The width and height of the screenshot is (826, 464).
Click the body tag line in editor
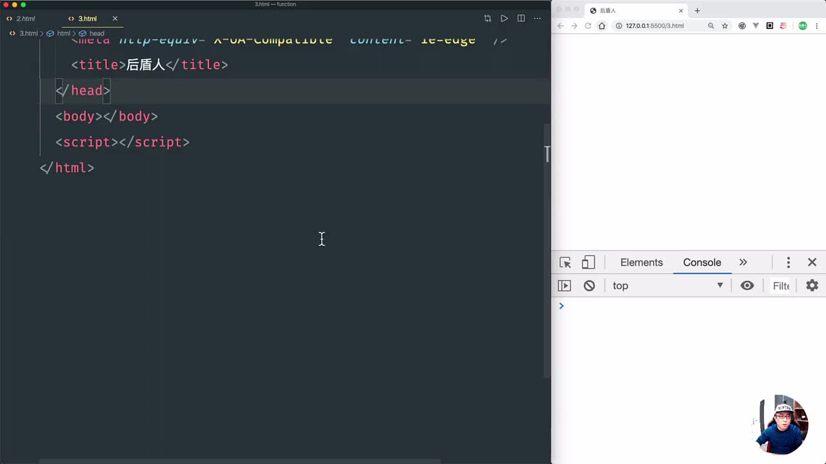(x=106, y=116)
